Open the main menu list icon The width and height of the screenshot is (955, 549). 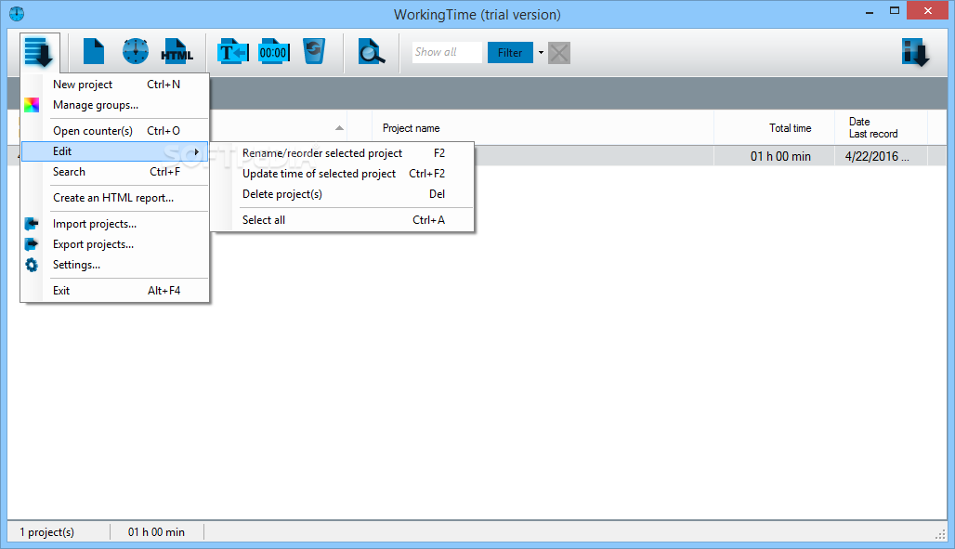(40, 52)
